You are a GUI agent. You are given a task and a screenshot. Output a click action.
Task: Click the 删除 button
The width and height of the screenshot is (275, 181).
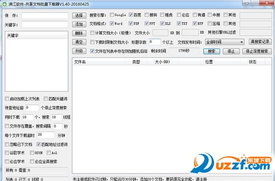pos(79,33)
